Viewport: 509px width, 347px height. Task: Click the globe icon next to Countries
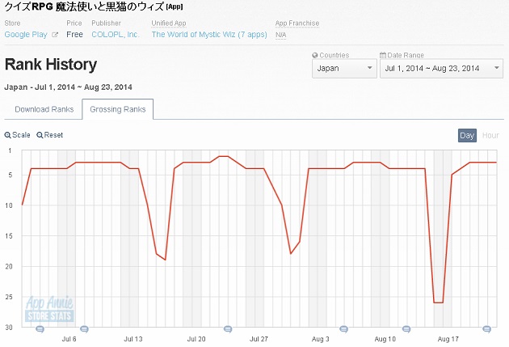tap(314, 55)
